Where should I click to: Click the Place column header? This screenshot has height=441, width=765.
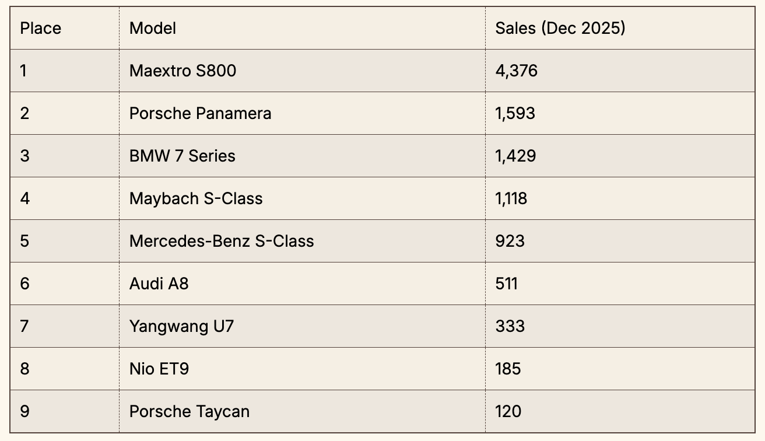coord(40,28)
